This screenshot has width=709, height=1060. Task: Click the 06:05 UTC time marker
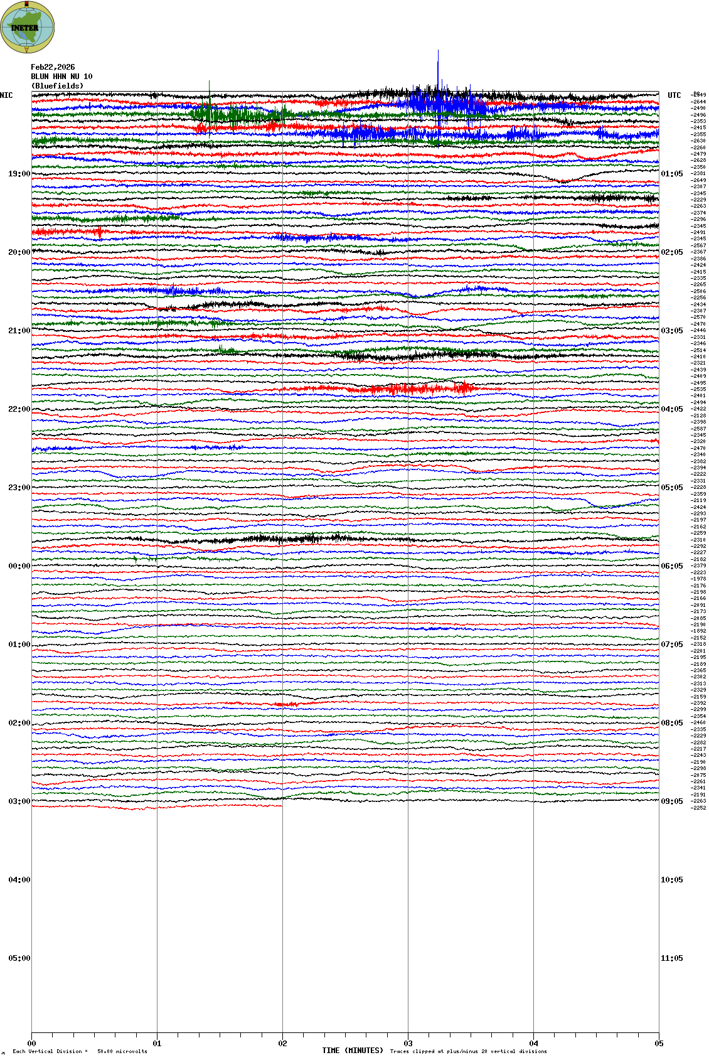(x=671, y=566)
